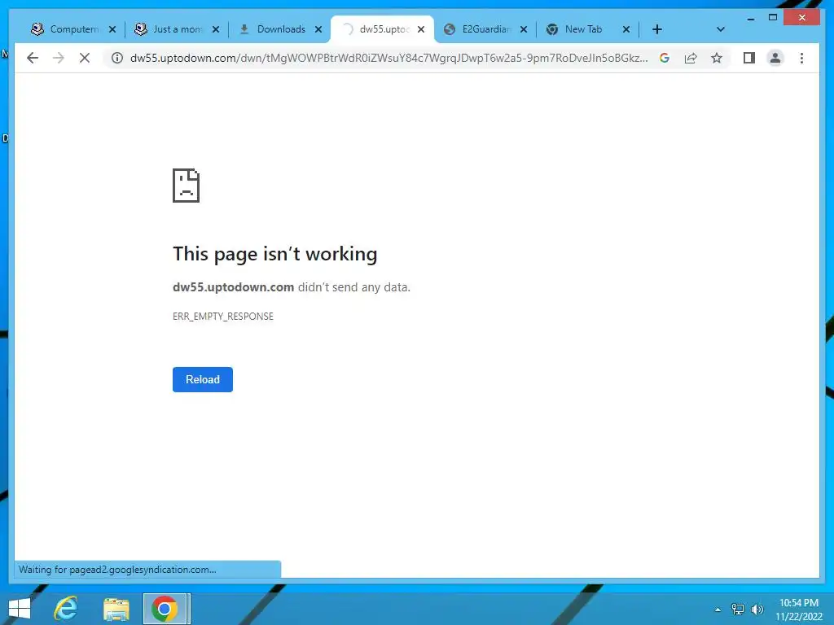This screenshot has width=834, height=625.
Task: Share this page icon
Action: click(691, 58)
